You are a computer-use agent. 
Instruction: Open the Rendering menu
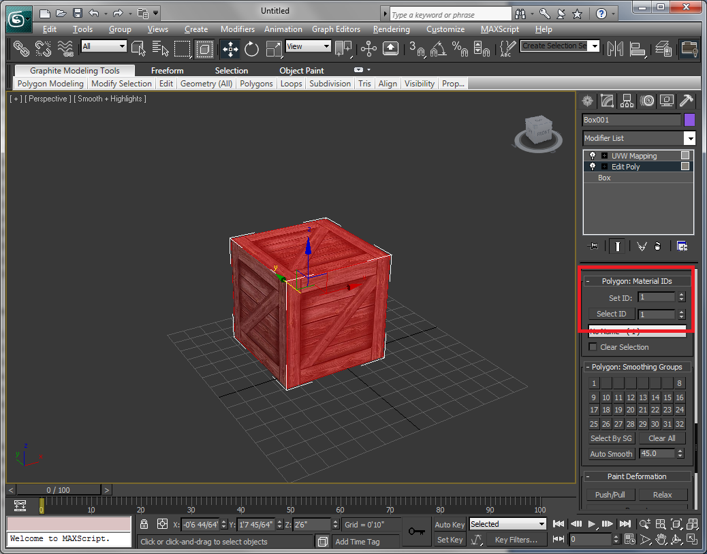pos(391,29)
